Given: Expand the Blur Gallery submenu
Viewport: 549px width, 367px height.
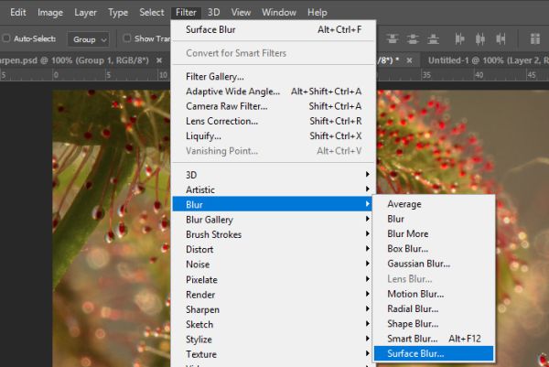Looking at the screenshot, I should tap(272, 220).
